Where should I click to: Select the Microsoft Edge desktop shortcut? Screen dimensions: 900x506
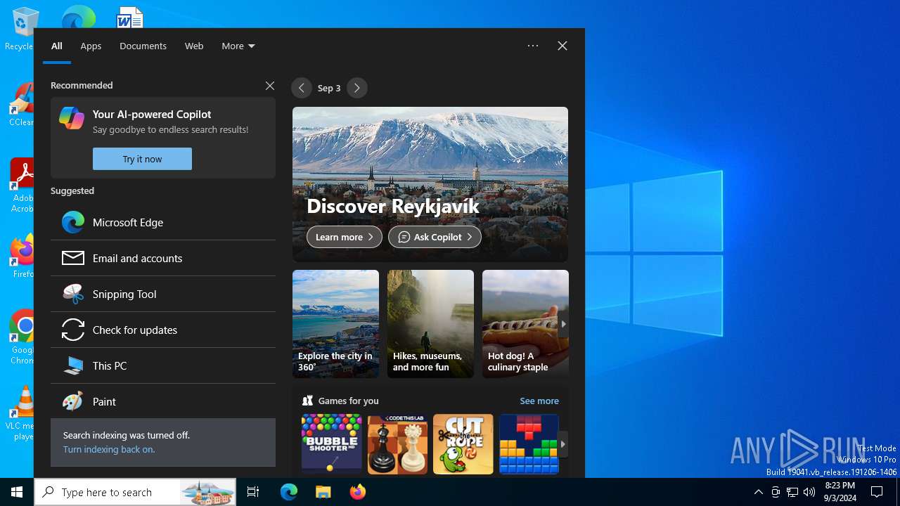pos(78,16)
